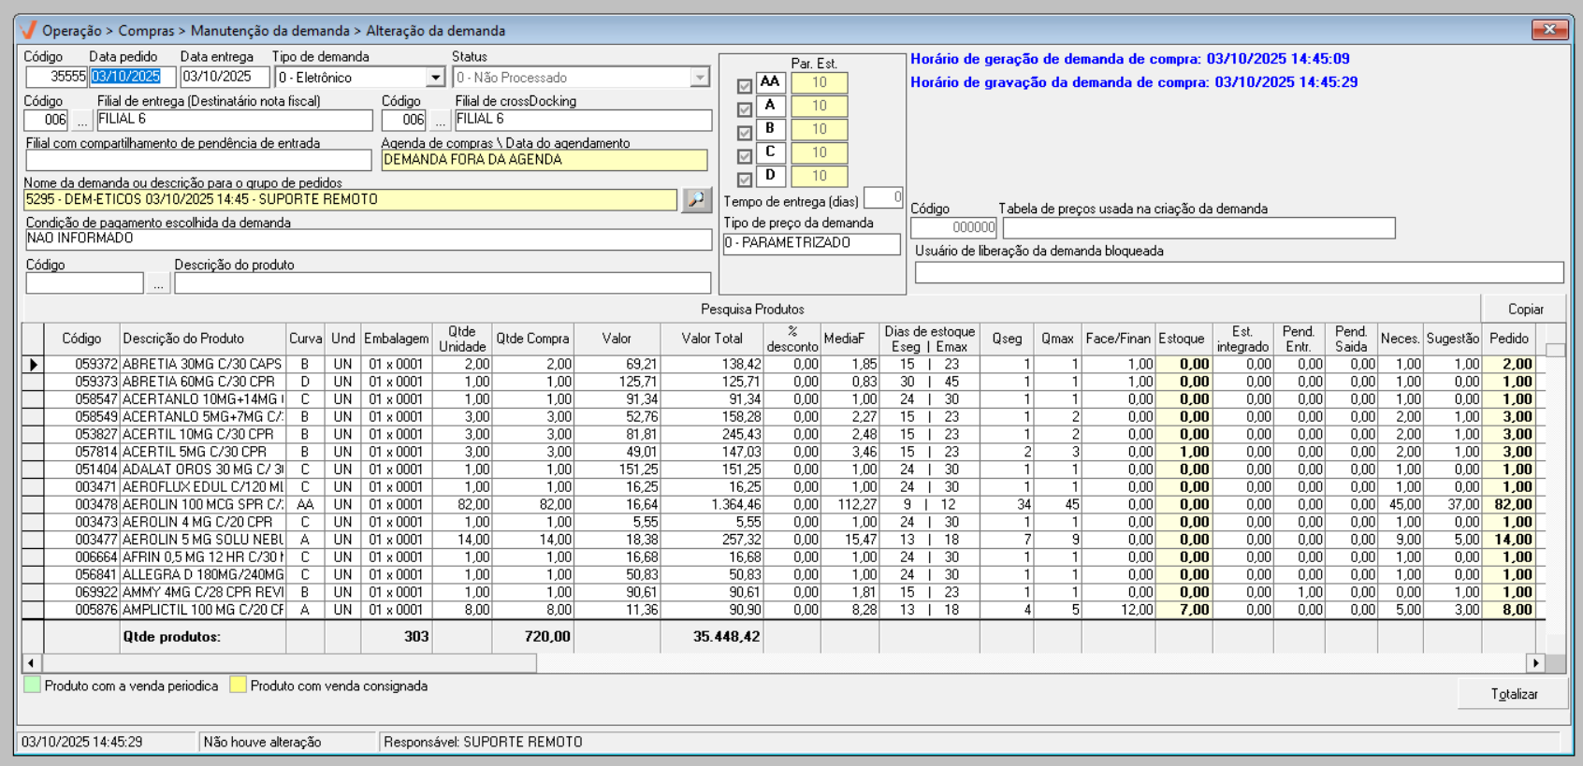This screenshot has height=766, width=1583.
Task: Open Tipo de preço da demanda field
Action: tap(811, 243)
